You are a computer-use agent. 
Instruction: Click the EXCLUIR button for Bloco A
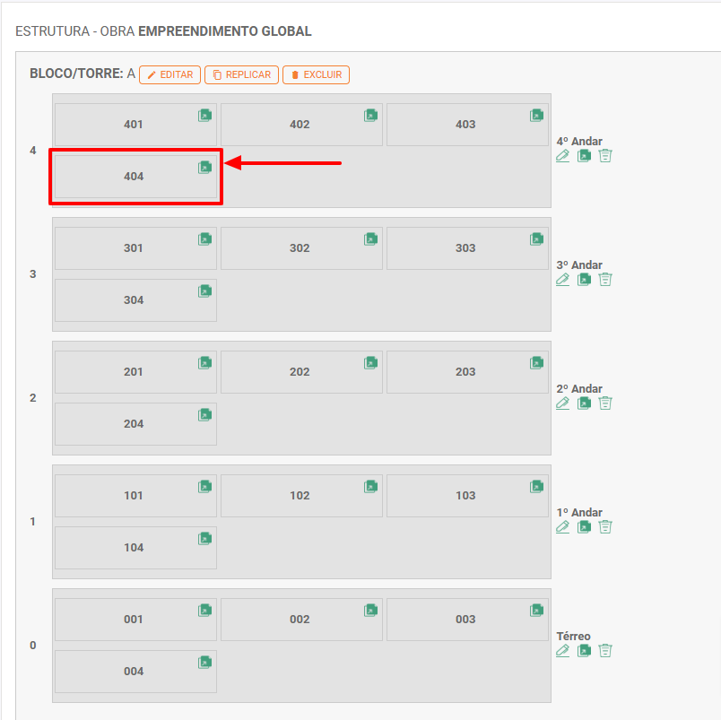point(316,75)
